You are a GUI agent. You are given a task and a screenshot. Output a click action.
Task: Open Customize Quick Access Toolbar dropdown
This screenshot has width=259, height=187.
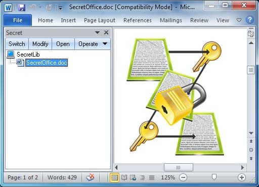coord(60,8)
